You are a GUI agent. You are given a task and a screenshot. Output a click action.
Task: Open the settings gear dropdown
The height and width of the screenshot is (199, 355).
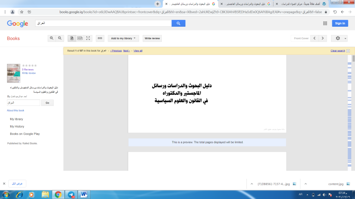pos(339,38)
